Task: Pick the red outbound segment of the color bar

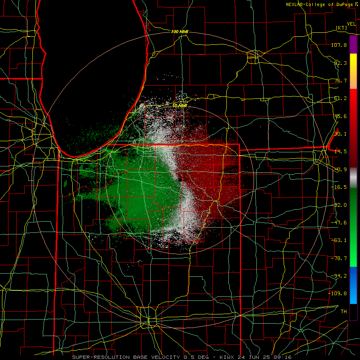Action: (x=353, y=128)
